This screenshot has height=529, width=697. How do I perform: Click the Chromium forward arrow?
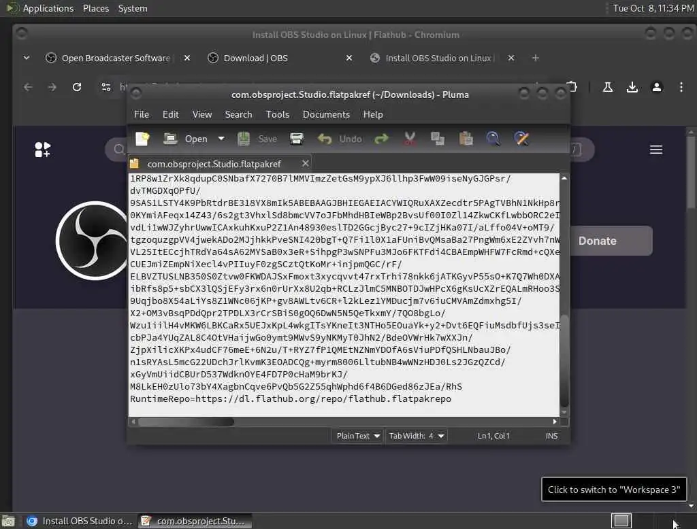point(52,87)
